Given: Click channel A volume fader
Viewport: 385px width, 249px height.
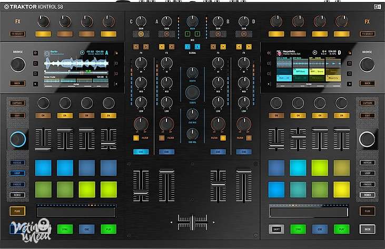Looking at the screenshot, I should click(167, 171).
